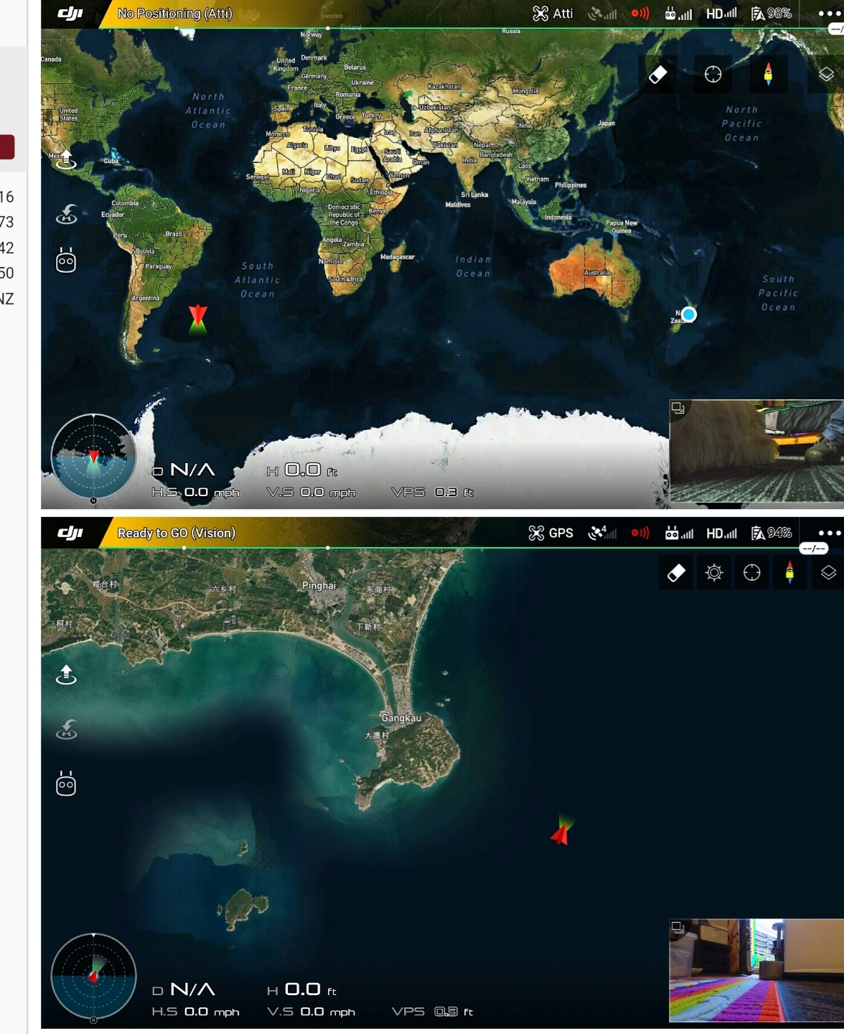Open GPS flight mode settings
The height and width of the screenshot is (1034, 844).
tap(551, 533)
